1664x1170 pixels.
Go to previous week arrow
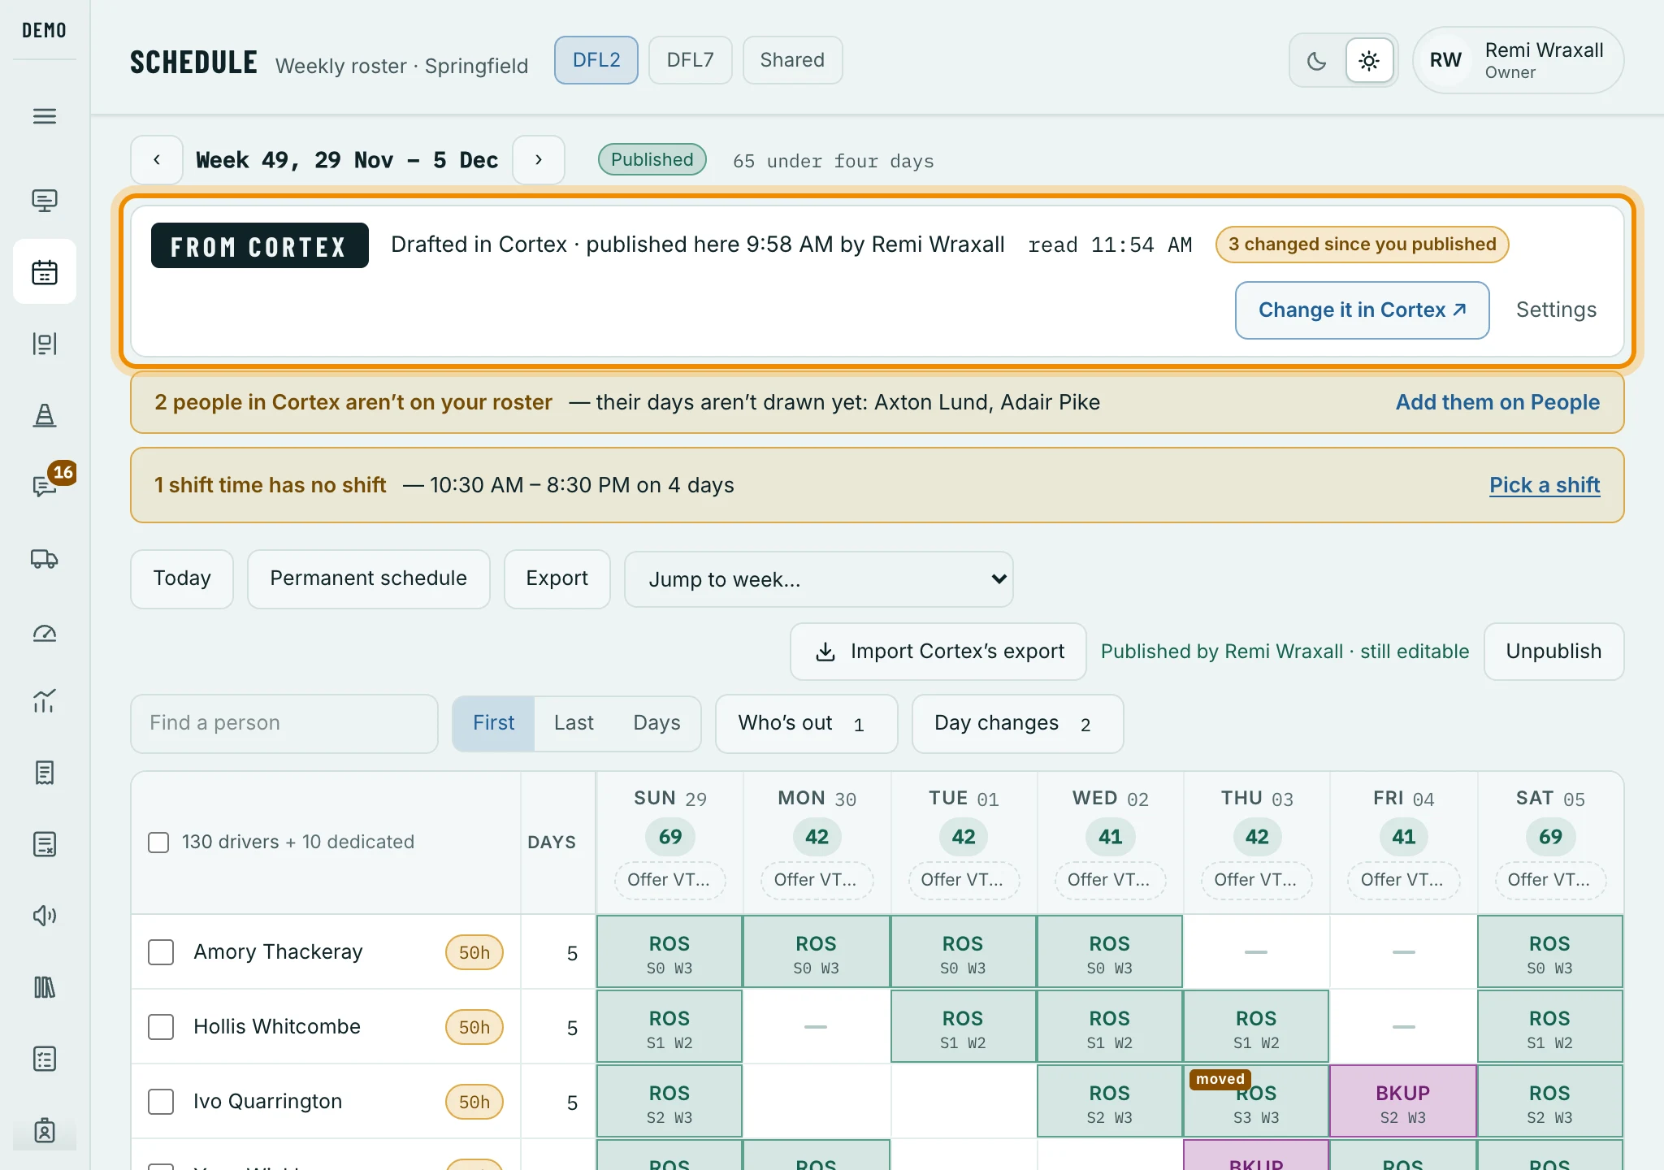coord(157,160)
